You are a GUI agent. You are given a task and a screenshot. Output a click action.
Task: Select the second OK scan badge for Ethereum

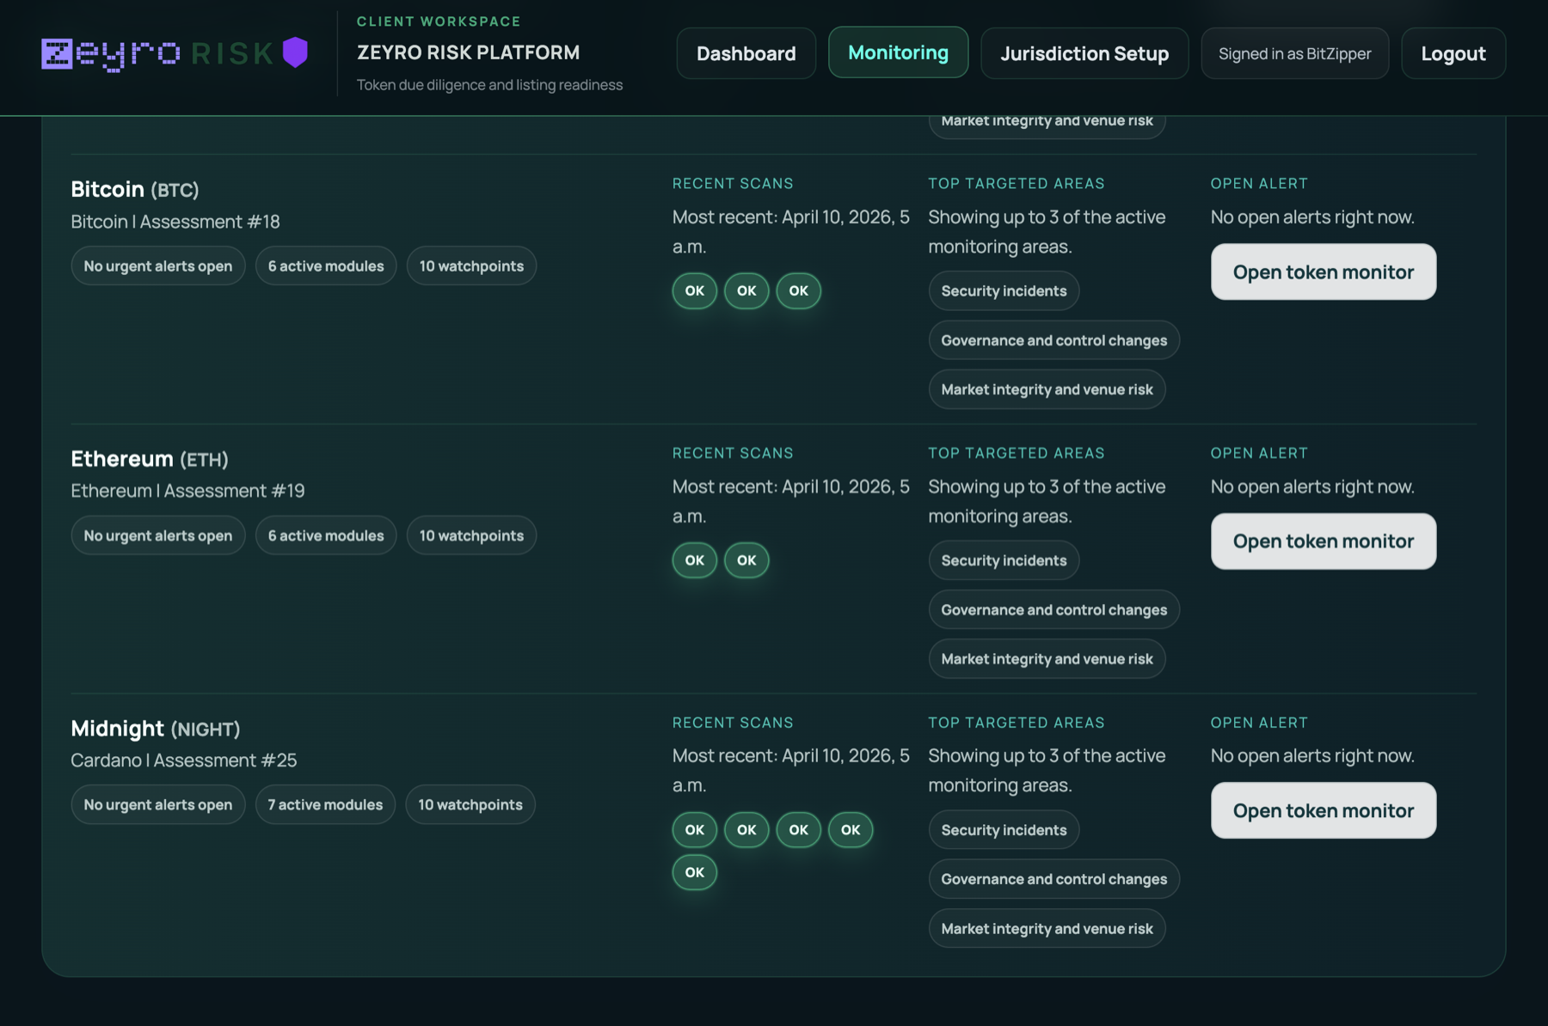point(746,559)
